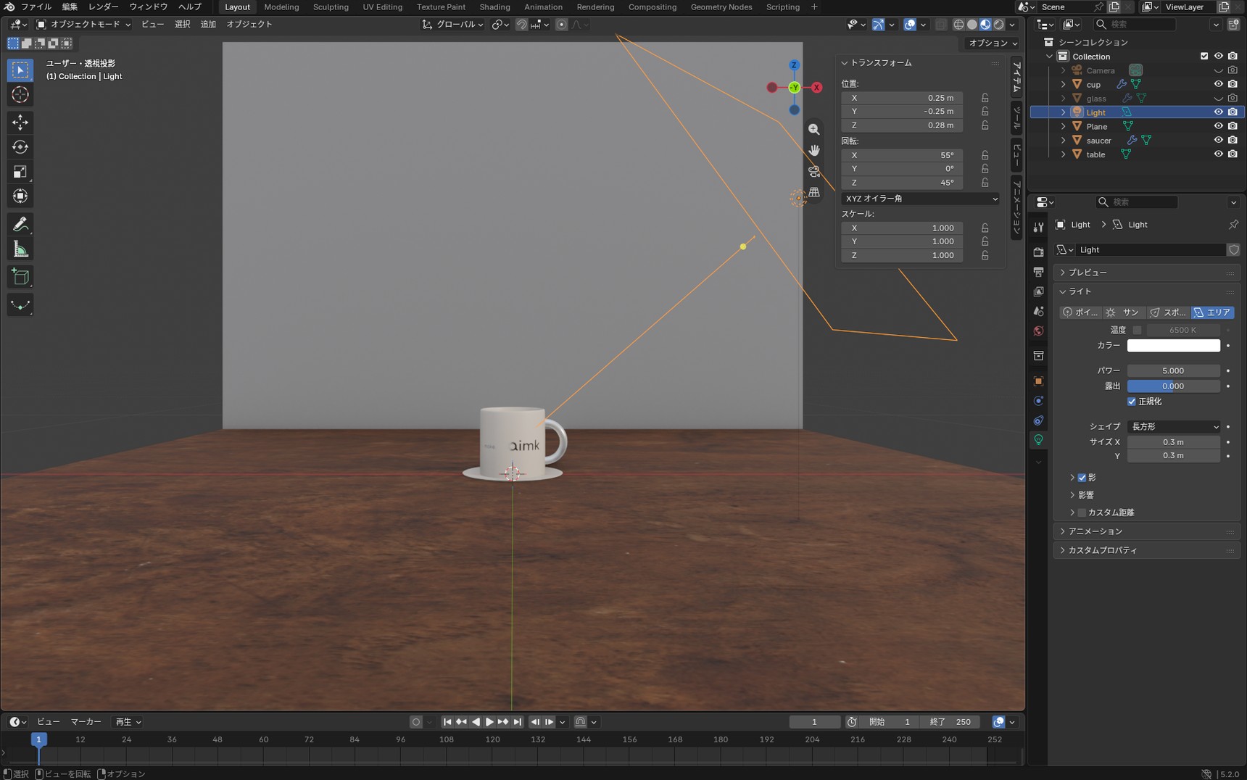
Task: Click the viewport zoom magnifier icon
Action: [814, 129]
